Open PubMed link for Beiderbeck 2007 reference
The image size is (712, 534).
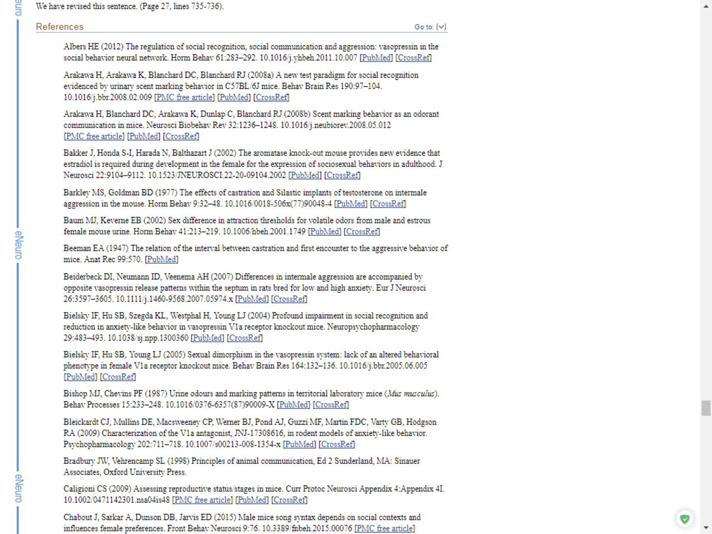pos(252,299)
